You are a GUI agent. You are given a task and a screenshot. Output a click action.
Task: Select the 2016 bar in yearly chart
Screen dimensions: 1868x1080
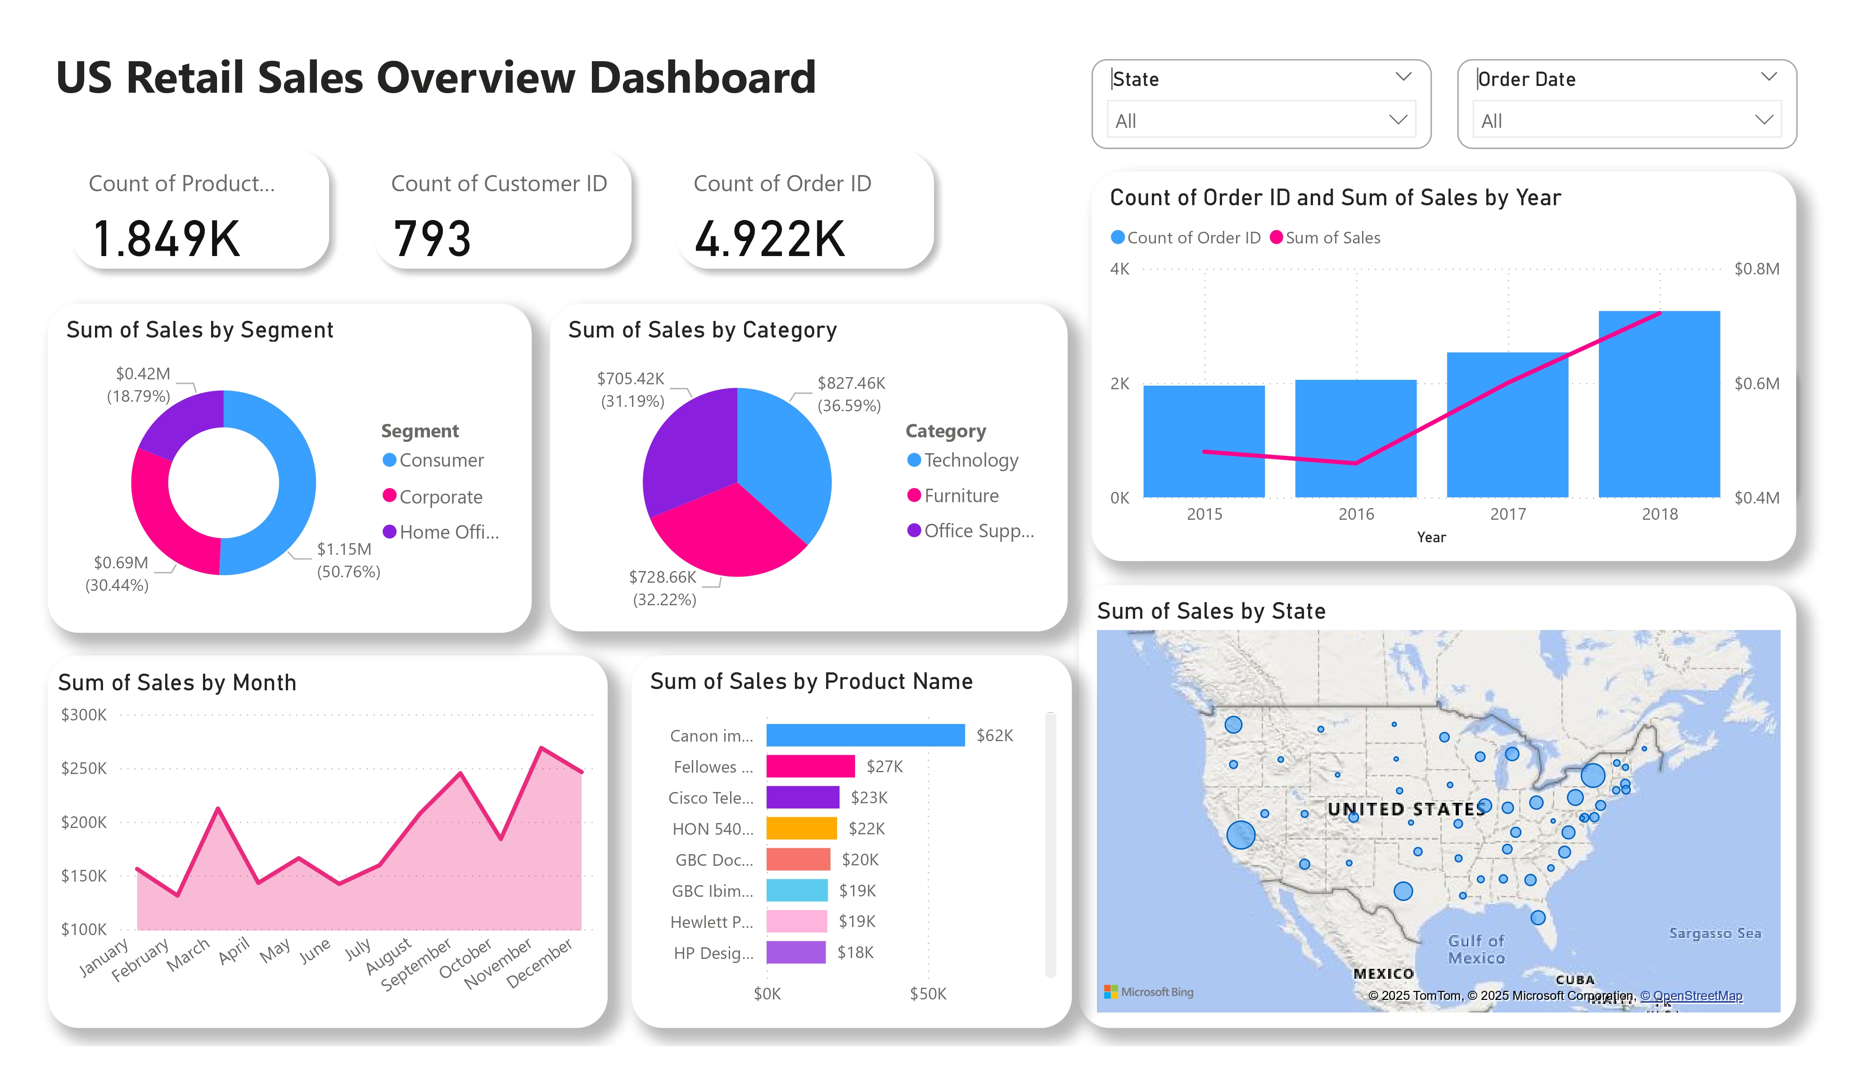[x=1356, y=438]
